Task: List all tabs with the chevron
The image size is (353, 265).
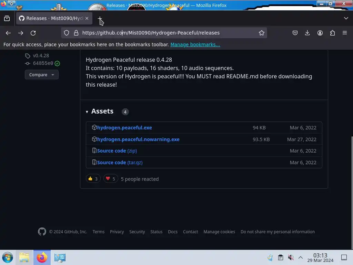Action: pyautogui.click(x=346, y=18)
